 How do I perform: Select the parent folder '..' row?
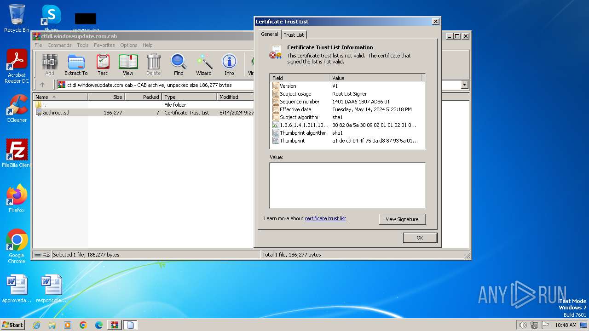[144, 105]
